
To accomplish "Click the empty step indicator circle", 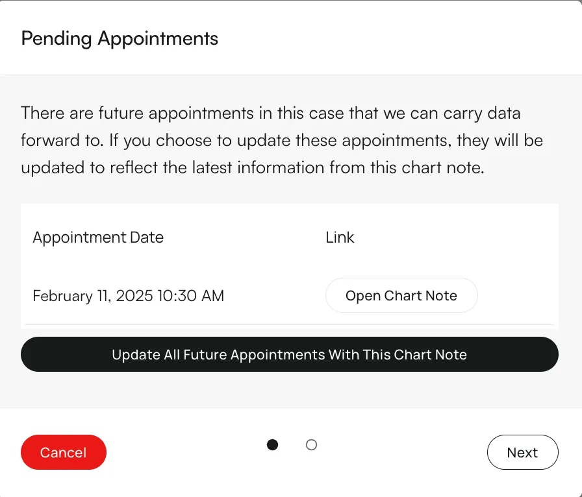I will pos(311,445).
